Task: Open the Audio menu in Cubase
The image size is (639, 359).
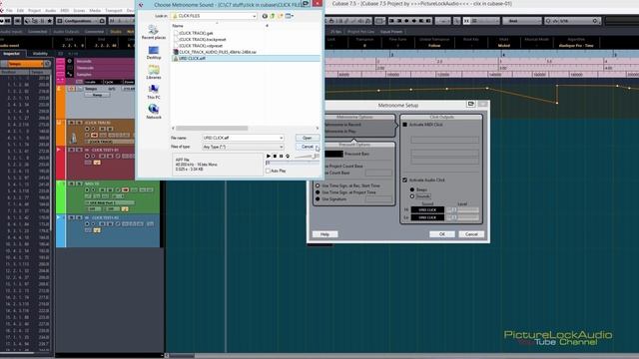Action: click(x=51, y=10)
